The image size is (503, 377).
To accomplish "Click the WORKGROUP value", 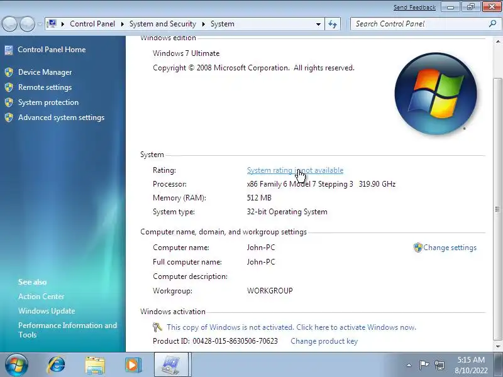I will pyautogui.click(x=270, y=291).
